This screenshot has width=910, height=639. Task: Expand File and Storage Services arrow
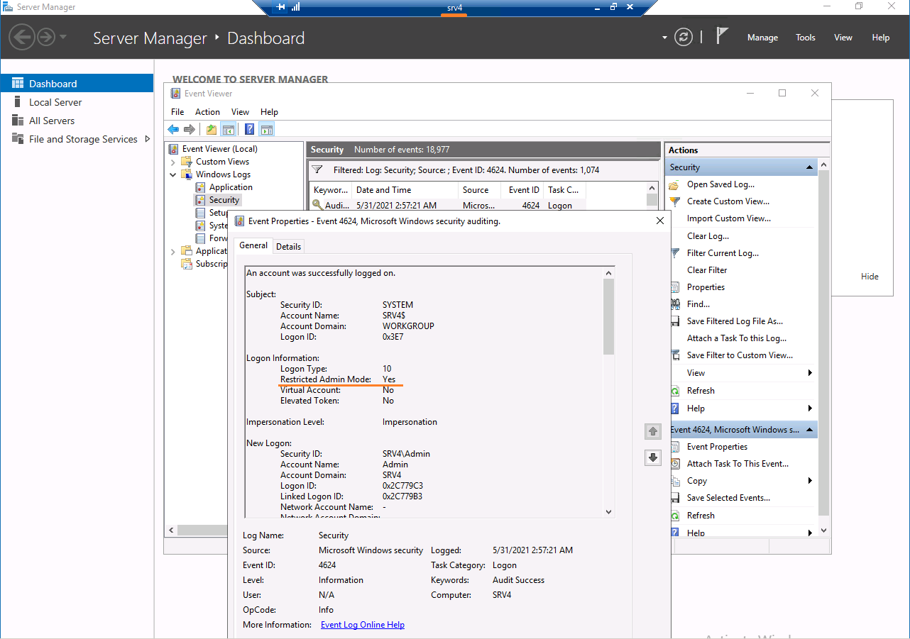[x=148, y=139]
